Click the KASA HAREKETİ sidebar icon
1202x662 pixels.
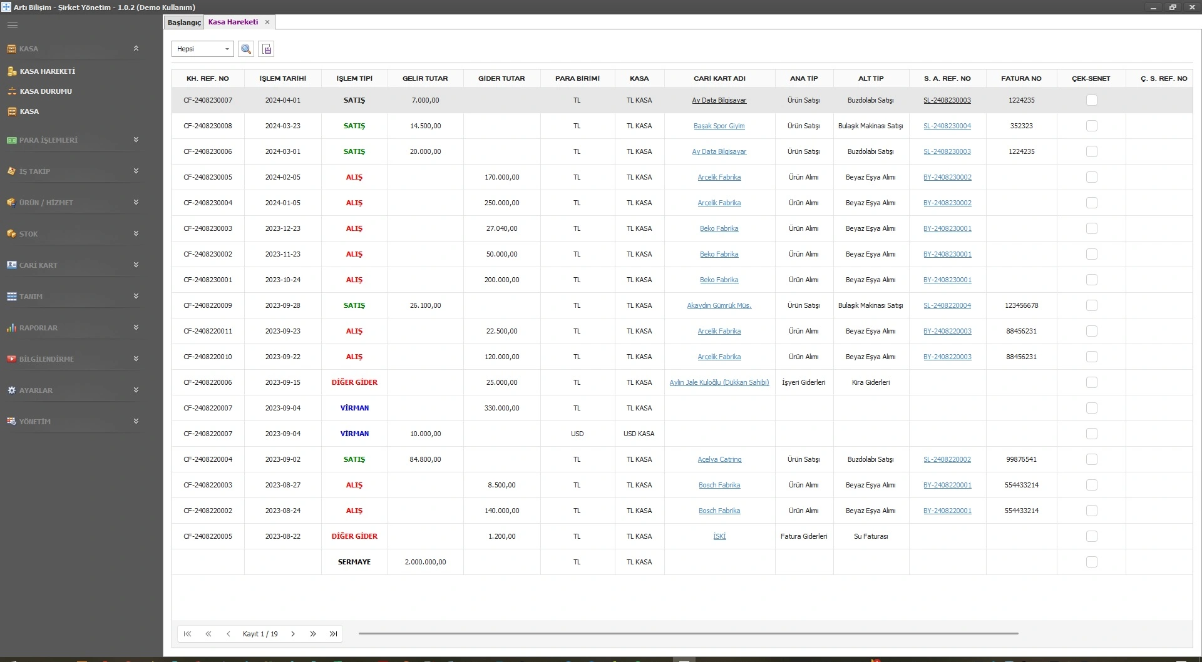tap(12, 71)
